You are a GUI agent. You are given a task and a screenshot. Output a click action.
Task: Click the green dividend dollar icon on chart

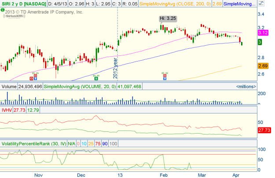click(x=96, y=78)
